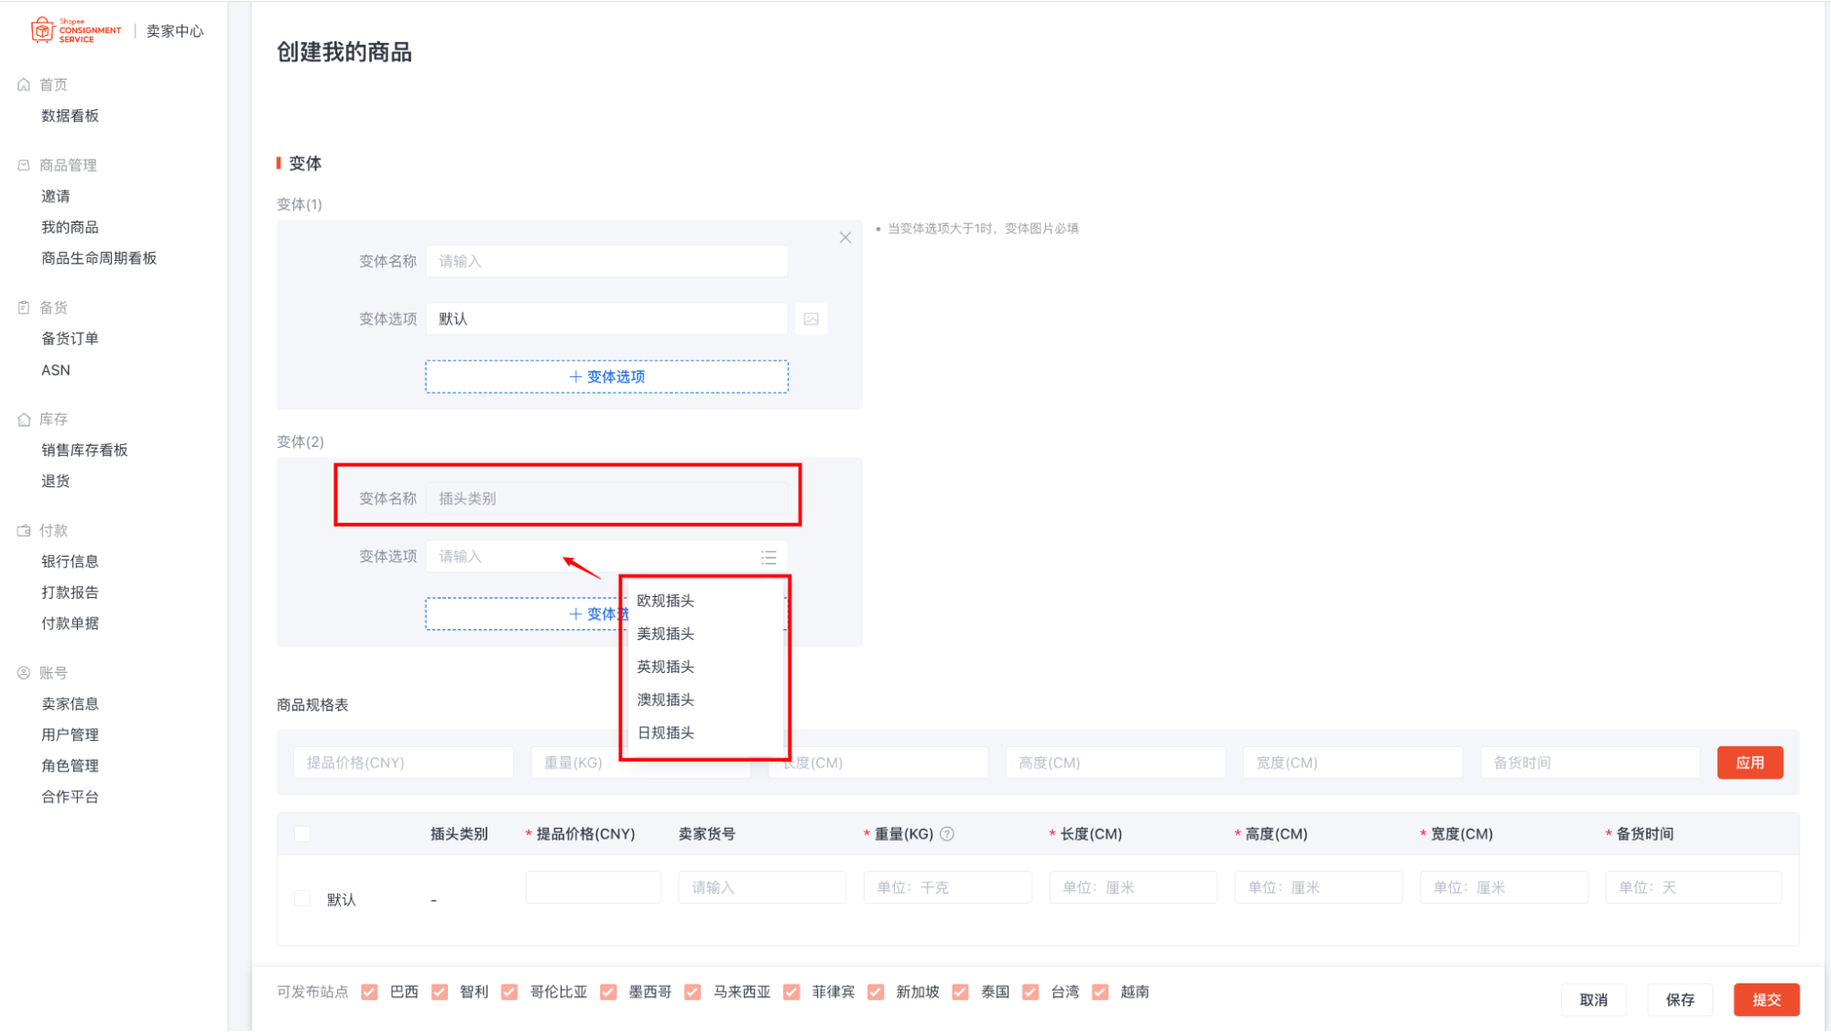Click the 账号 section icon
The image size is (1831, 1032).
click(24, 673)
